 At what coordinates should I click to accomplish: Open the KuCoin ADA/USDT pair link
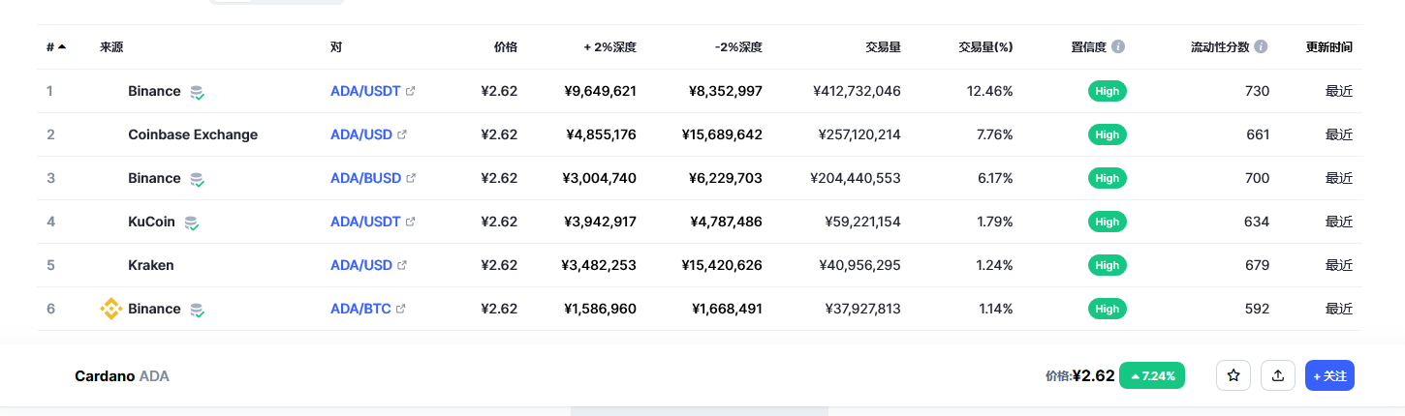(x=365, y=222)
